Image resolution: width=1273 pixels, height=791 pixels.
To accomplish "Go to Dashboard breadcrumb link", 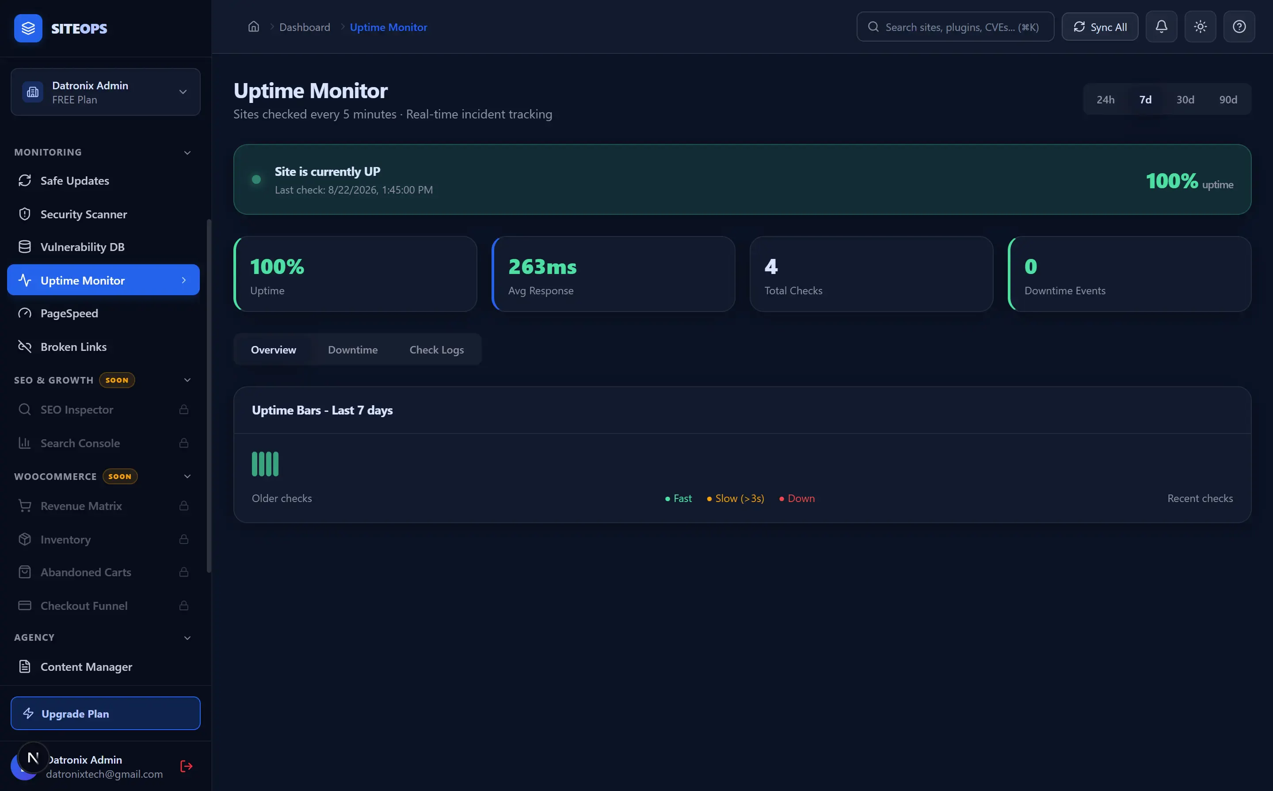I will click(305, 27).
